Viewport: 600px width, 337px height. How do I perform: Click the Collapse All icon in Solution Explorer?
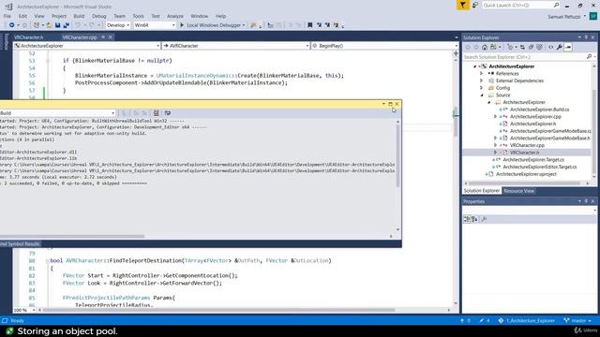pyautogui.click(x=532, y=47)
